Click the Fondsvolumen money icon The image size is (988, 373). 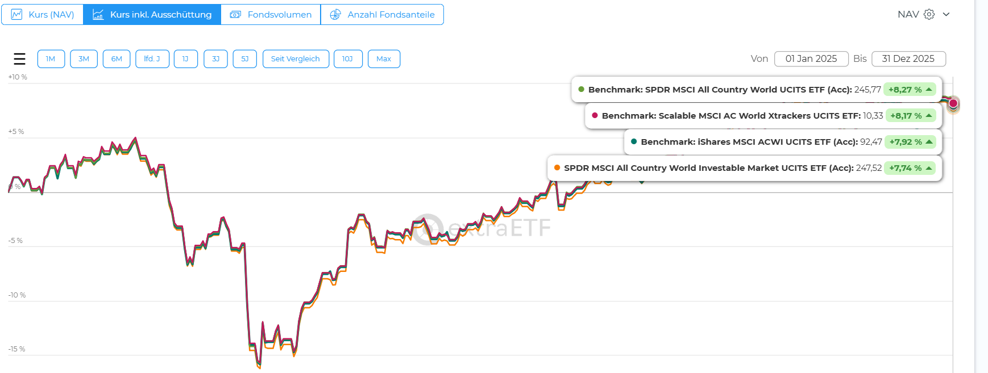(x=235, y=15)
